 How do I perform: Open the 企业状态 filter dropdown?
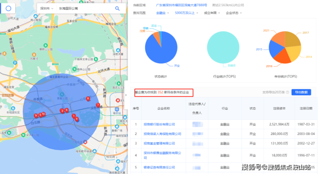click(x=235, y=13)
